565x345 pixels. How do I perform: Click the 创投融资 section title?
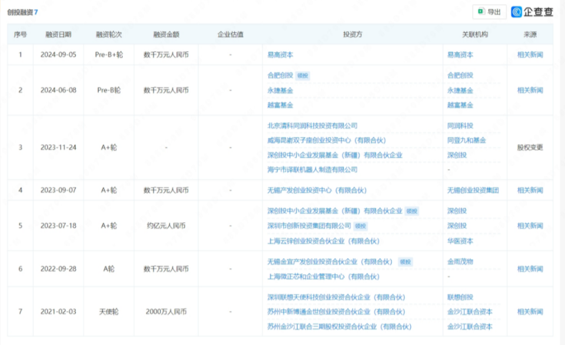click(20, 12)
